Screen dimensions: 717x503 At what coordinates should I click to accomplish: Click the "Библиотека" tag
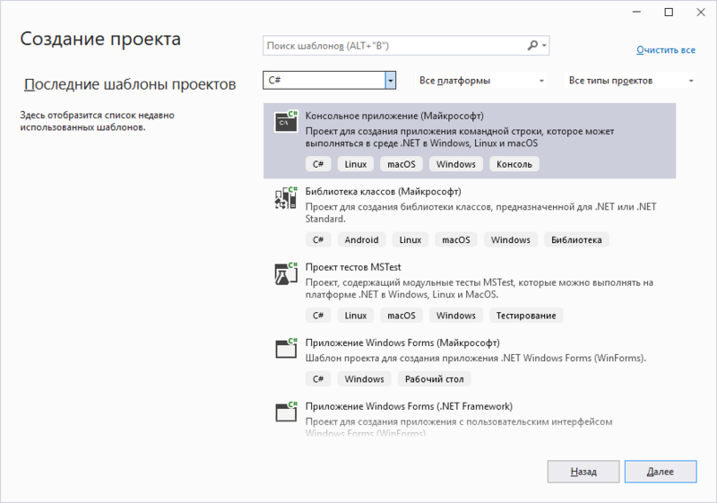click(576, 240)
